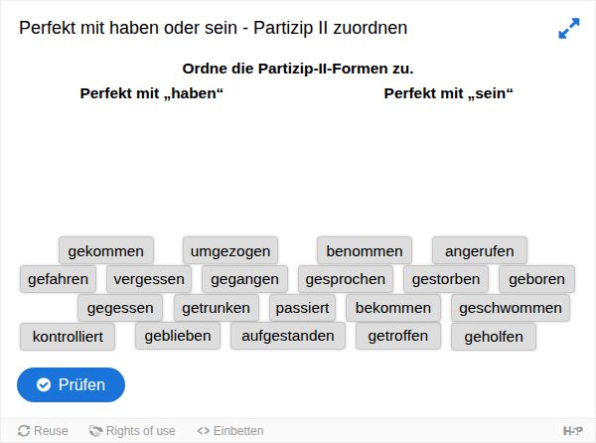The width and height of the screenshot is (596, 443).
Task: Check answers with the Prüfen button
Action: tap(71, 384)
